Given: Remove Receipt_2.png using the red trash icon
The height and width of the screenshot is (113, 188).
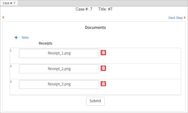Looking at the screenshot, I should 103,68.
